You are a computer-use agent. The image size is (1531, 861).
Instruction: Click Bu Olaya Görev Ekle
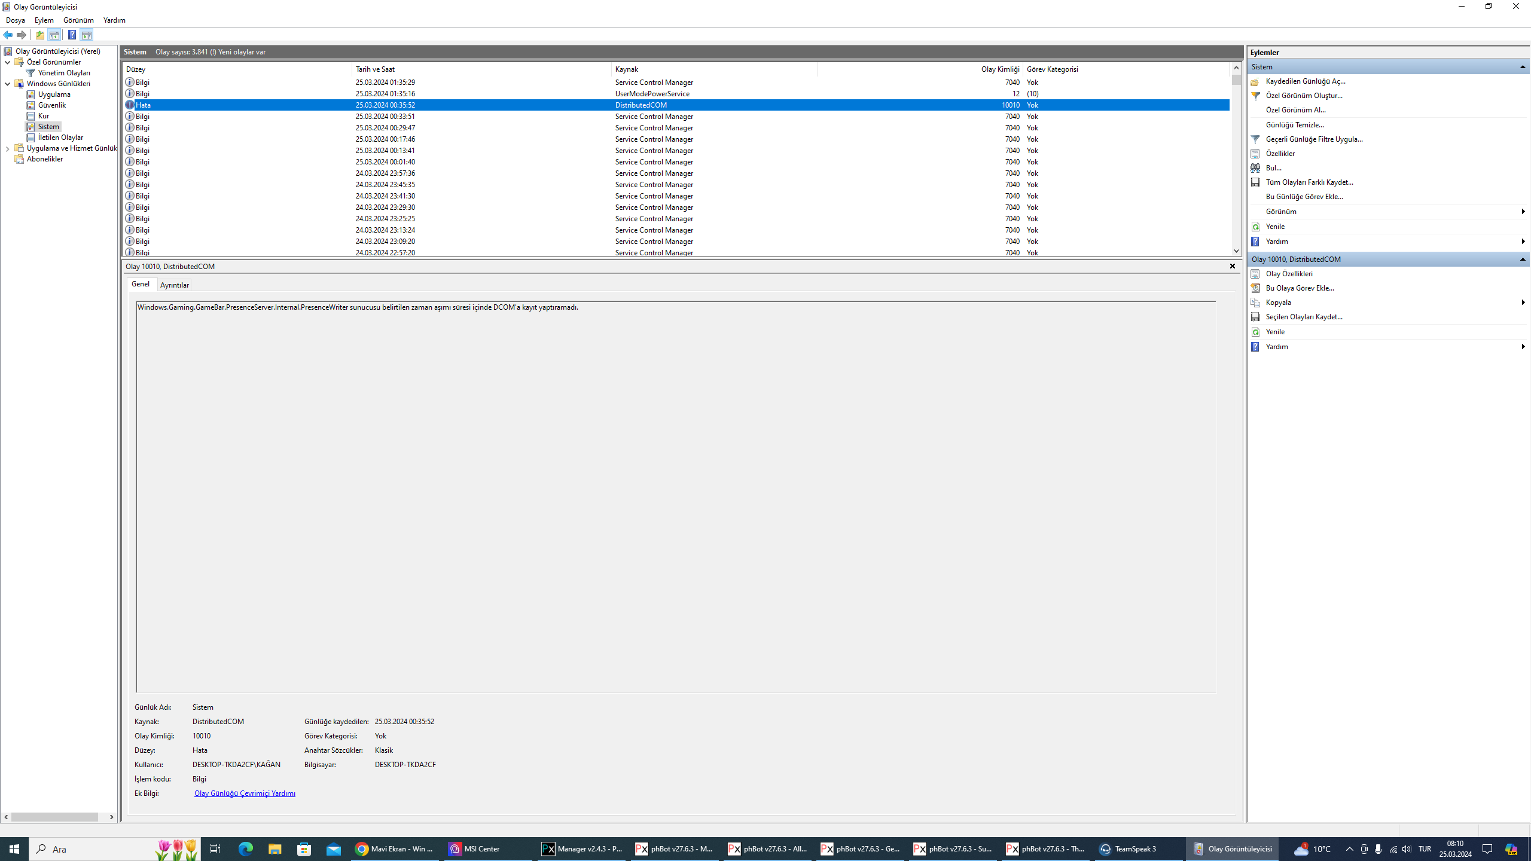tap(1300, 288)
